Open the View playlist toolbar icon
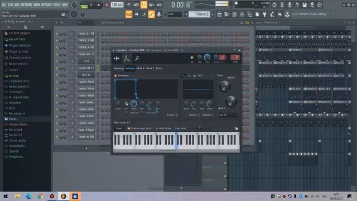The width and height of the screenshot is (357, 201). point(219,15)
